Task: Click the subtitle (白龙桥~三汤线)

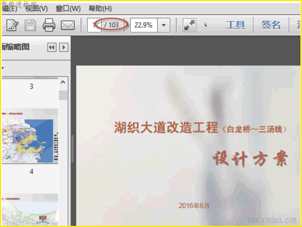Action: (254, 129)
